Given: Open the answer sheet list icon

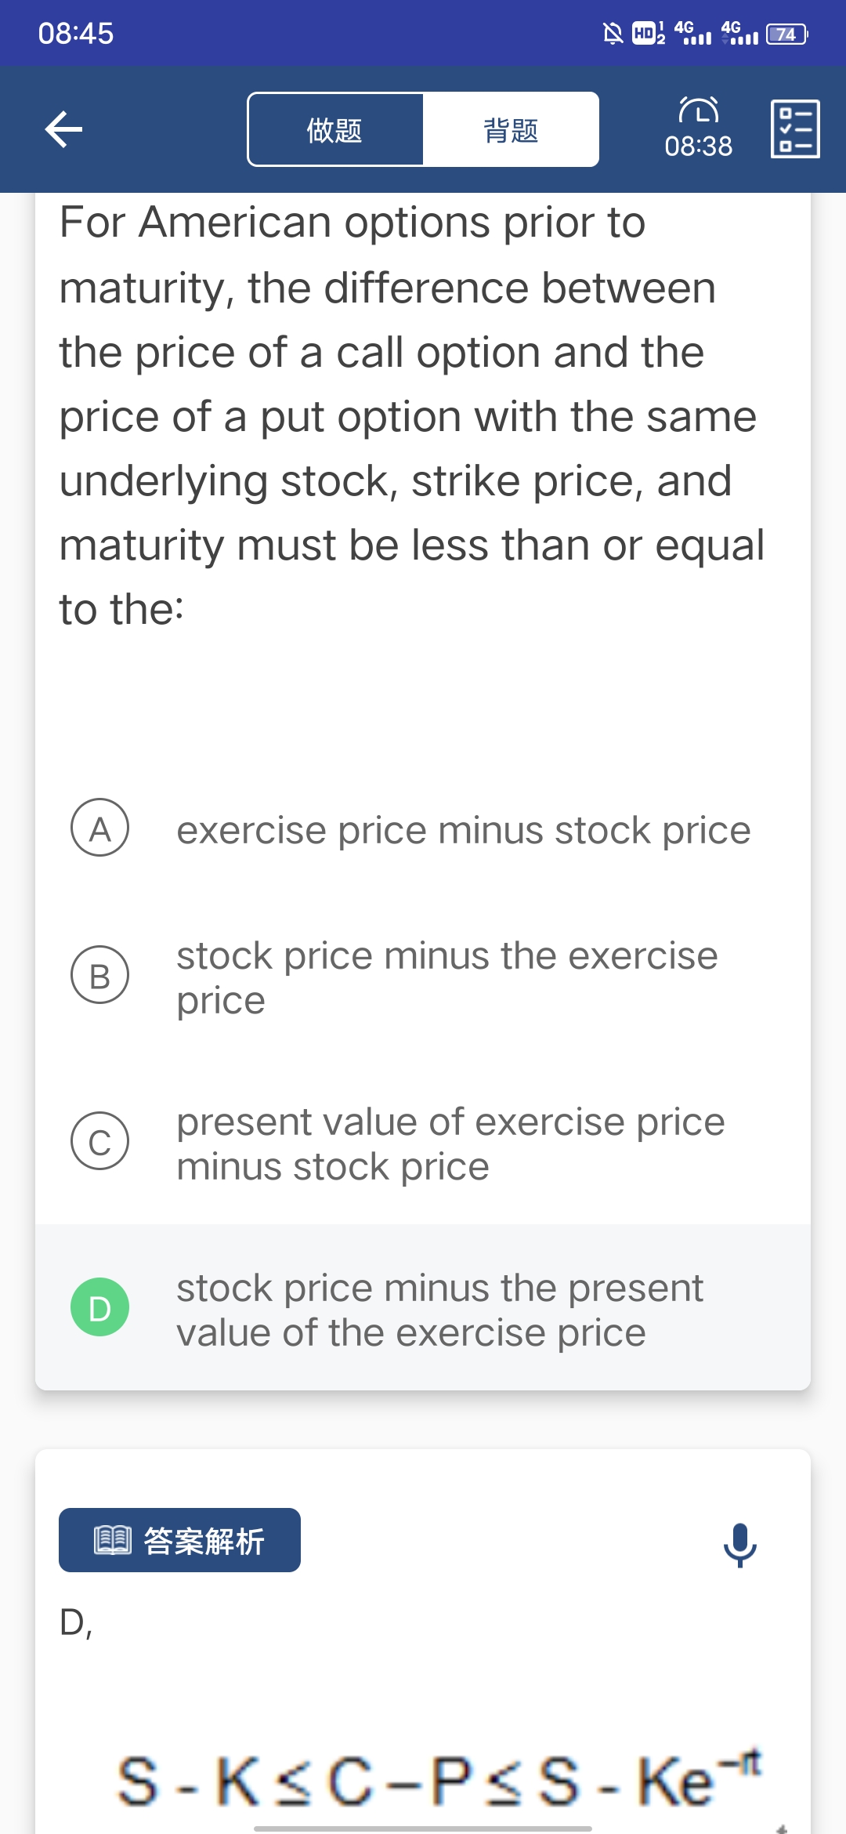Looking at the screenshot, I should [x=795, y=129].
